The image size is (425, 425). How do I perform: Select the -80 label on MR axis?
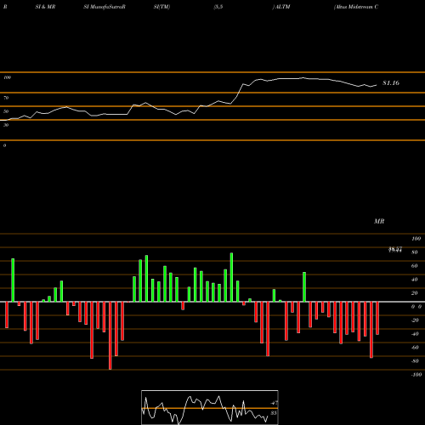tap(415, 361)
